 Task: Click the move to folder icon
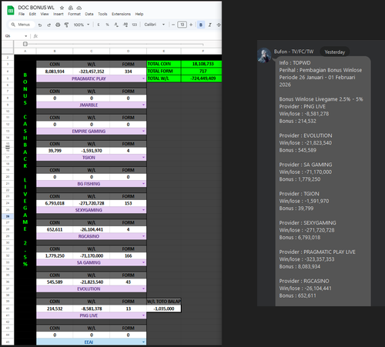pos(71,8)
